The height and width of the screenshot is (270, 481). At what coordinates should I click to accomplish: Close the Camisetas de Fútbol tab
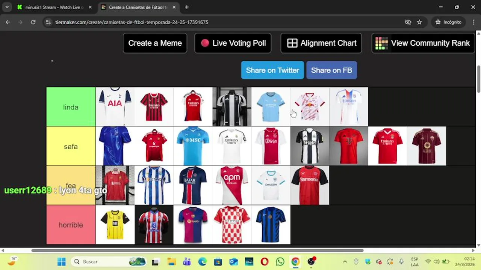tap(174, 7)
